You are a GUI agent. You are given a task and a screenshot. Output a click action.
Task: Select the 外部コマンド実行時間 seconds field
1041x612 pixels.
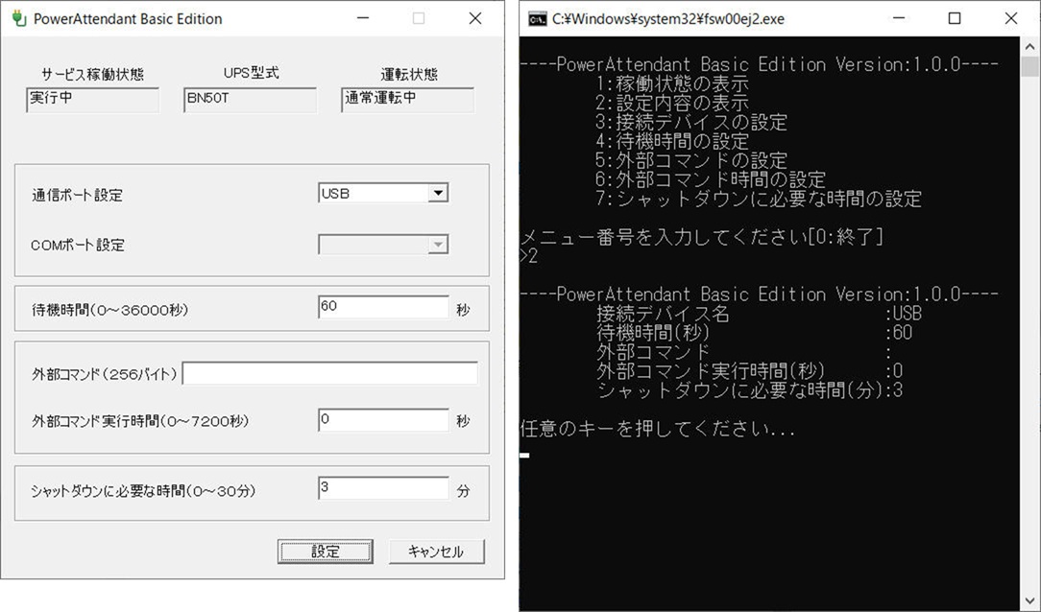coord(382,420)
